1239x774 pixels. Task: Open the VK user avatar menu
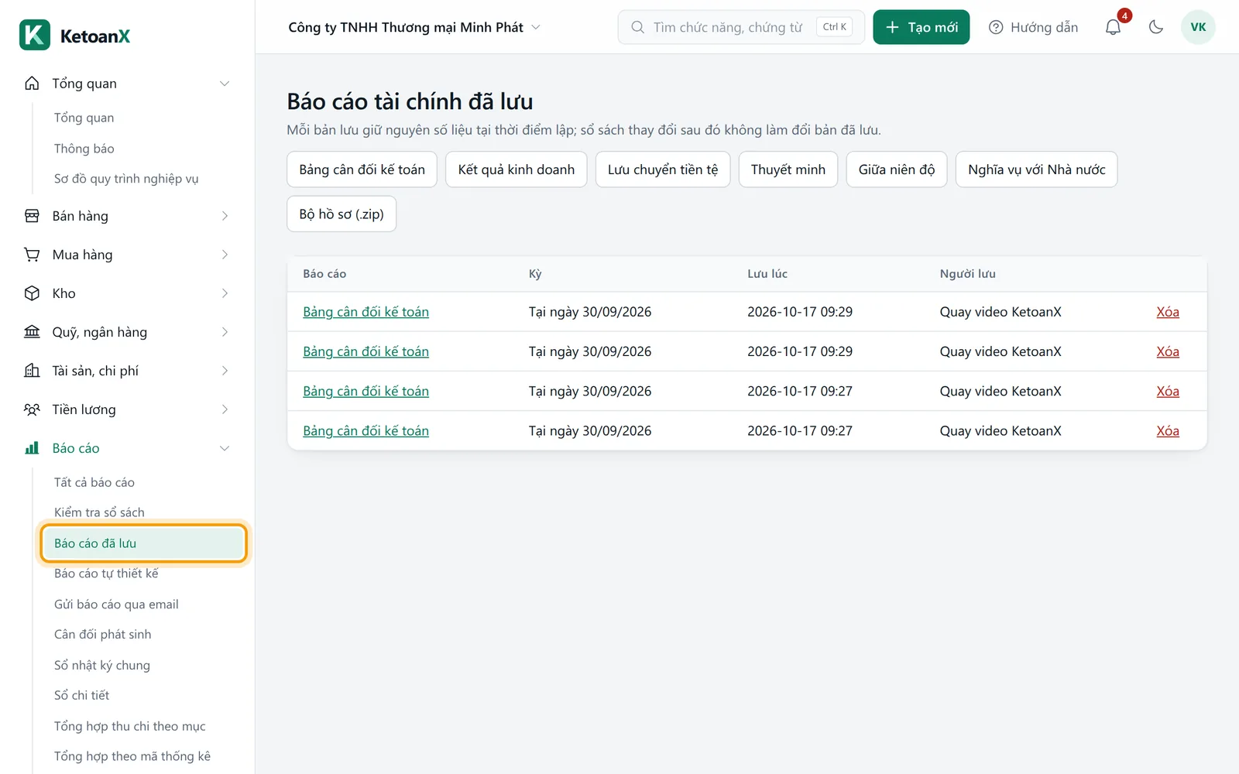(x=1198, y=27)
